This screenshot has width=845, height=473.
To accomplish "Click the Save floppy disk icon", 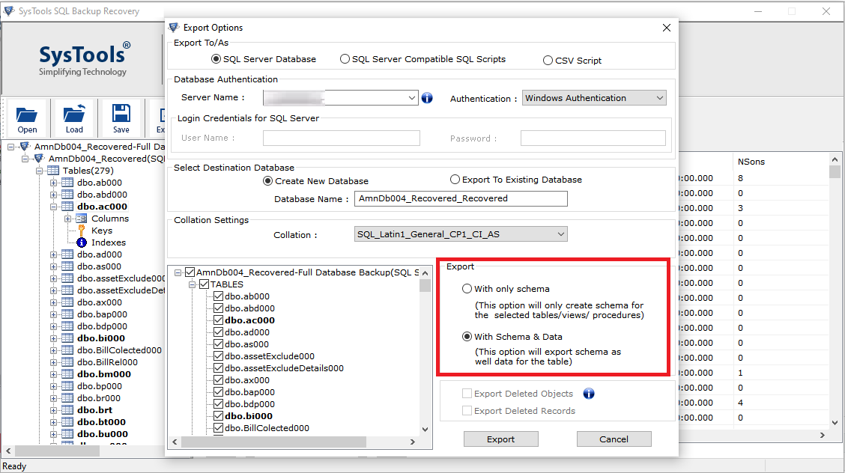I will 121,114.
